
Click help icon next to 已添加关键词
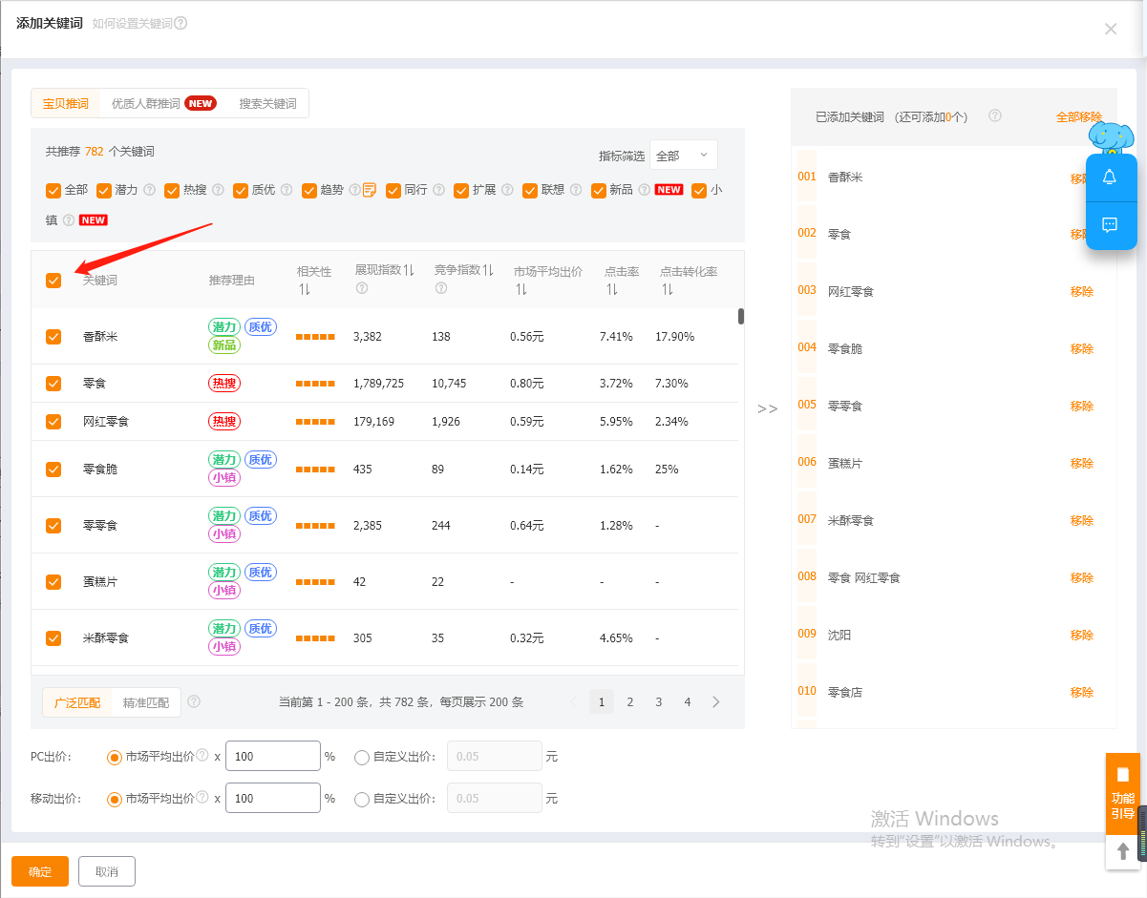coord(995,115)
